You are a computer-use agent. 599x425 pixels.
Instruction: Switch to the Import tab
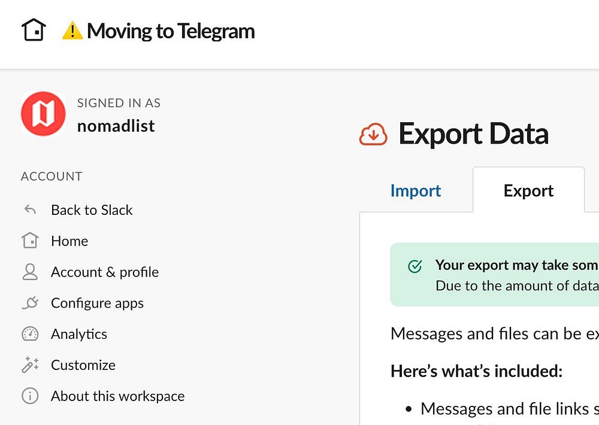(416, 191)
